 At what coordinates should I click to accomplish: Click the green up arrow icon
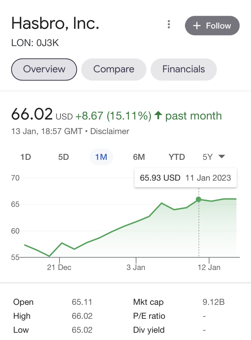tap(158, 116)
